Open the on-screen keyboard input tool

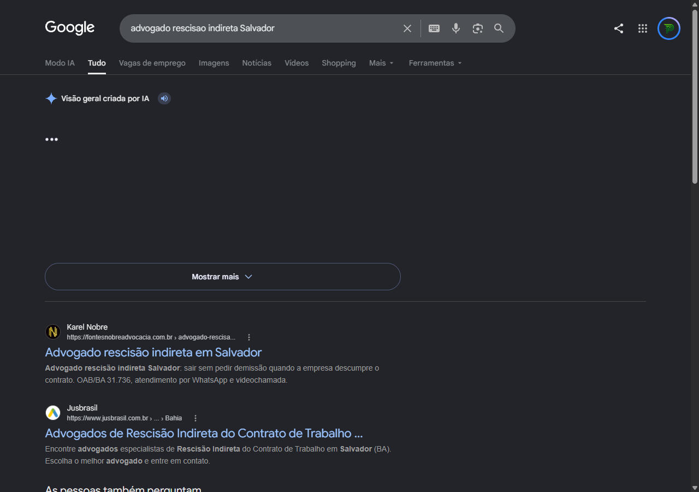click(434, 28)
